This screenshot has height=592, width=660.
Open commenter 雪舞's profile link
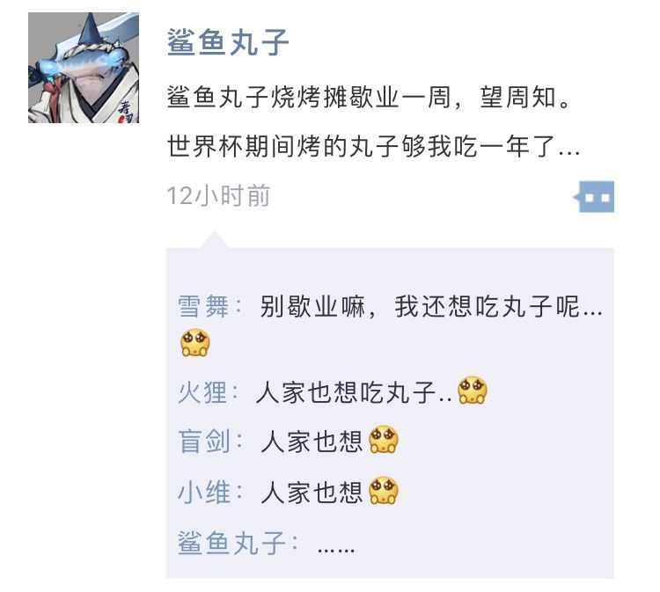[x=203, y=306]
